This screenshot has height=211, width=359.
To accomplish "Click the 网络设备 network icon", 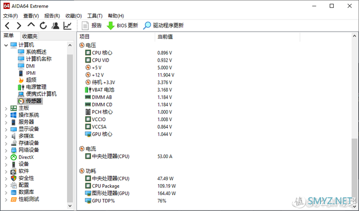I will click(x=14, y=150).
